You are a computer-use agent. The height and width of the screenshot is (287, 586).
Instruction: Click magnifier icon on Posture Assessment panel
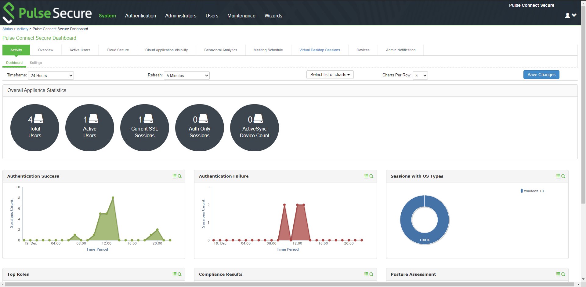coord(563,274)
